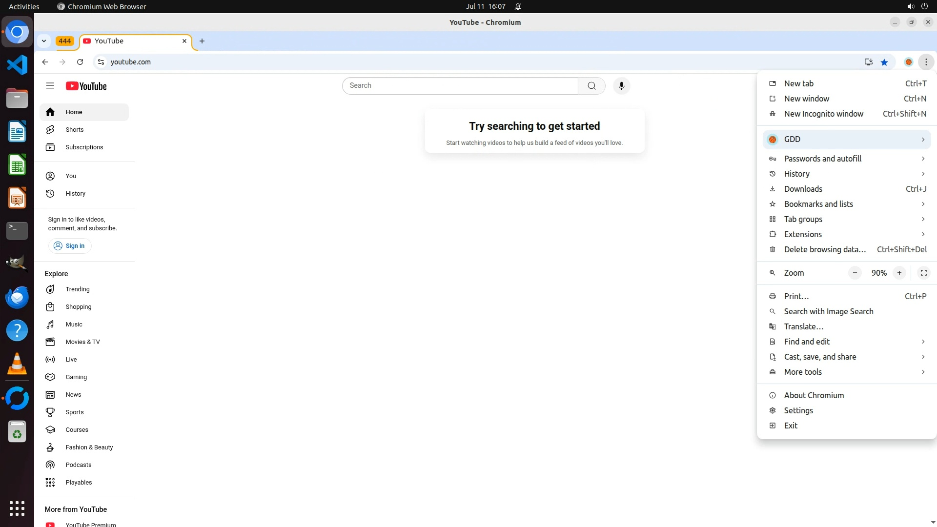Image resolution: width=937 pixels, height=527 pixels.
Task: Open the YouTube hamburger guide menu
Action: click(50, 86)
